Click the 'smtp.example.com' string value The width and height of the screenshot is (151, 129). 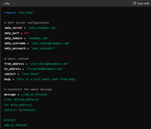coord(42,28)
